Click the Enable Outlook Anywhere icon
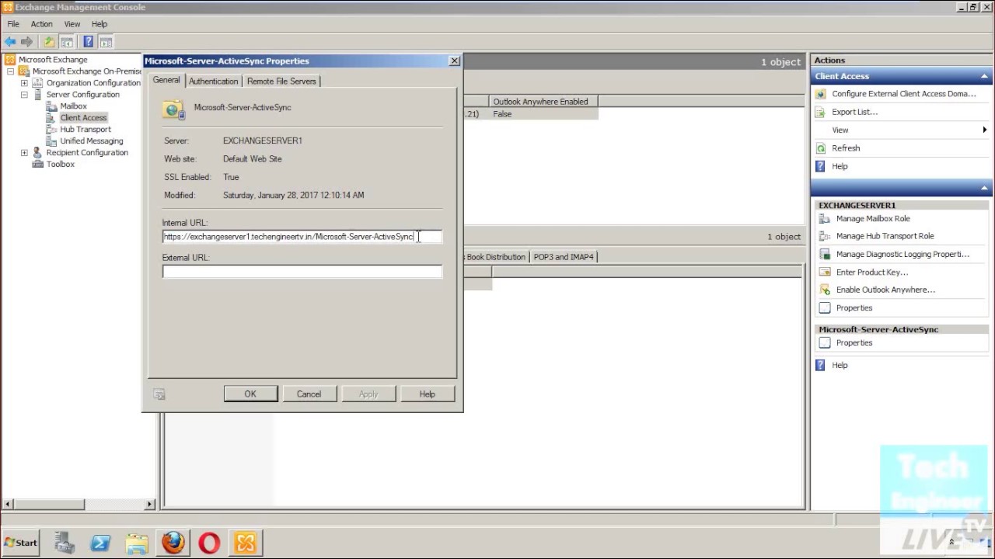Image resolution: width=995 pixels, height=559 pixels. pos(825,290)
